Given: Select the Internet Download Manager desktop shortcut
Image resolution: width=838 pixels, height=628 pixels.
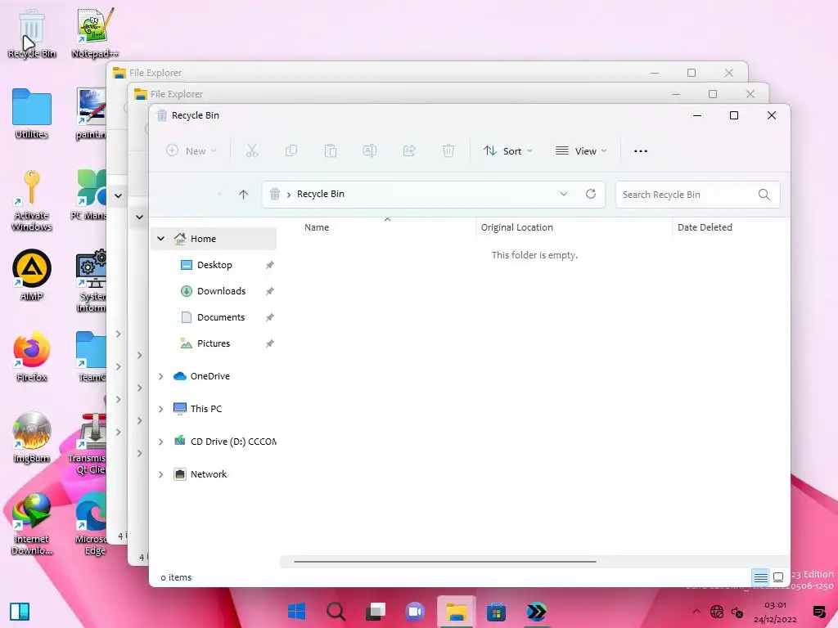Looking at the screenshot, I should [32, 524].
